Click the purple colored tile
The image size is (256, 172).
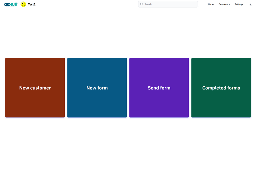[159, 103]
